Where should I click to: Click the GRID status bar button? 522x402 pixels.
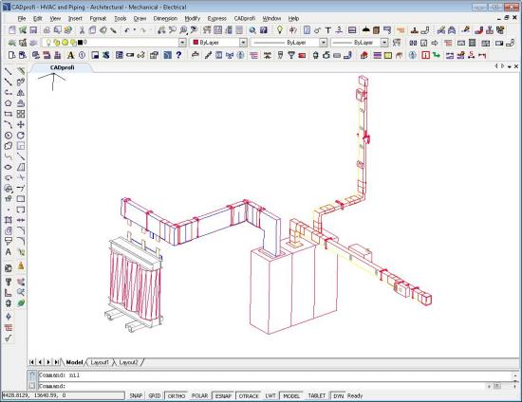tap(155, 395)
